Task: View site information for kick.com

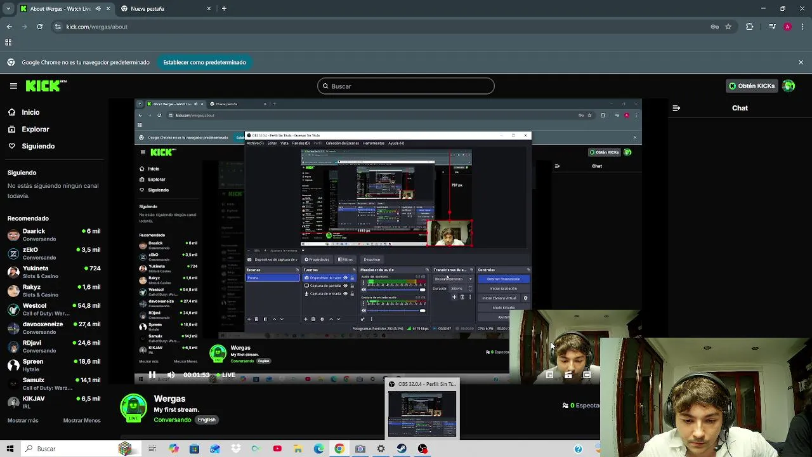Action: tap(58, 27)
